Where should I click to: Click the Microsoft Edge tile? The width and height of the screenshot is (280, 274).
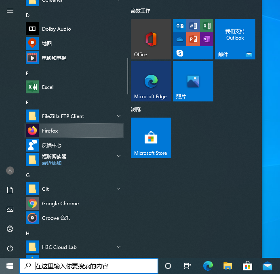pos(151,81)
